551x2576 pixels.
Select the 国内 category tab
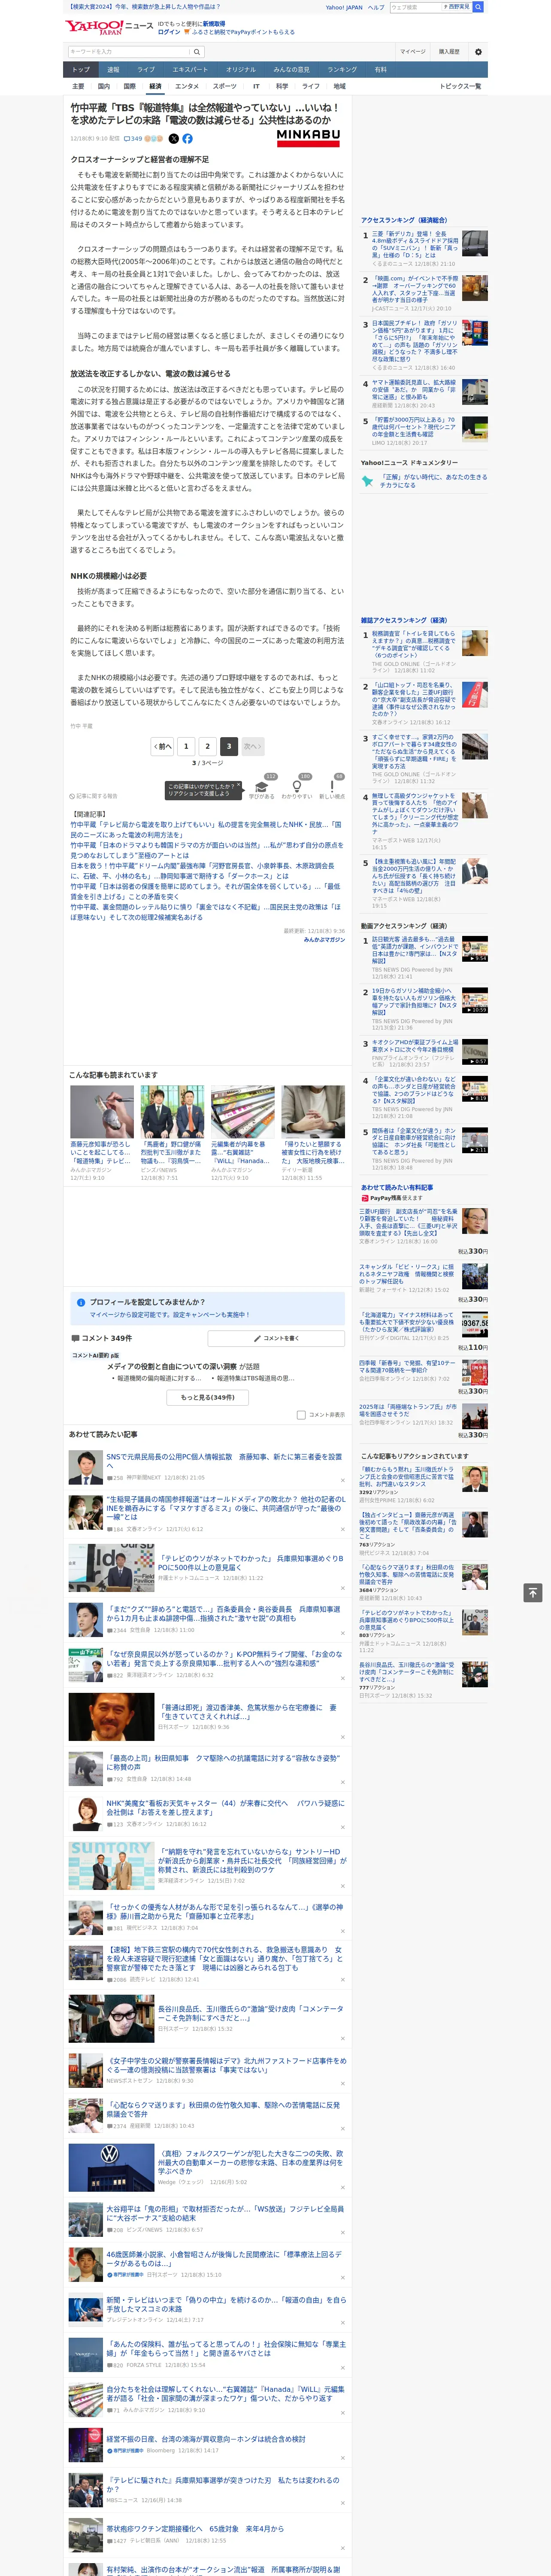[103, 86]
